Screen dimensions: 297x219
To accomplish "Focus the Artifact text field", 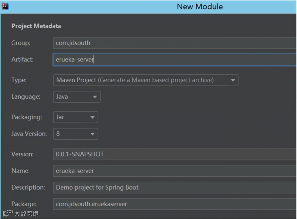I will click(175, 59).
